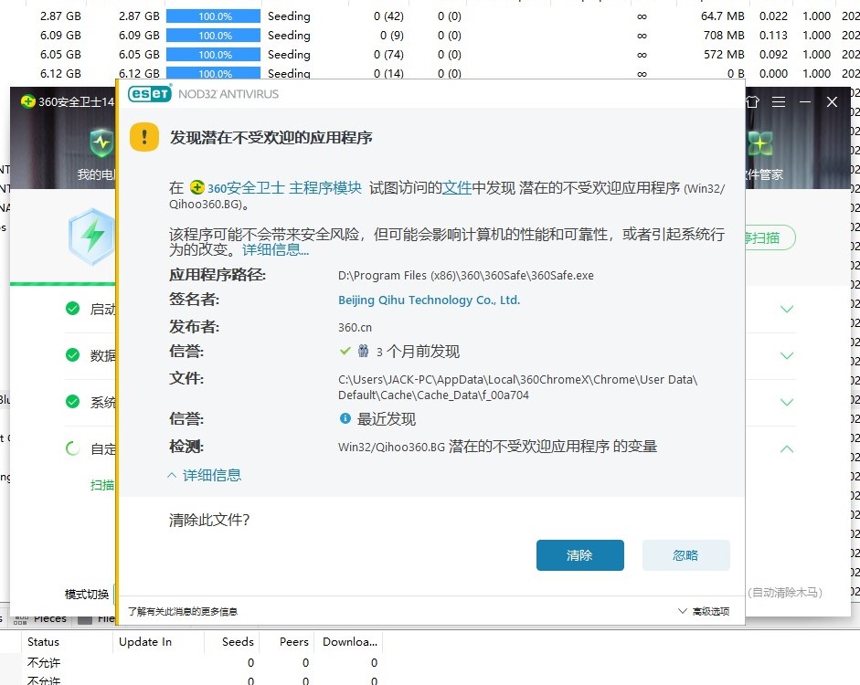Click the green check beside 启动
The width and height of the screenshot is (860, 685).
pyautogui.click(x=72, y=309)
